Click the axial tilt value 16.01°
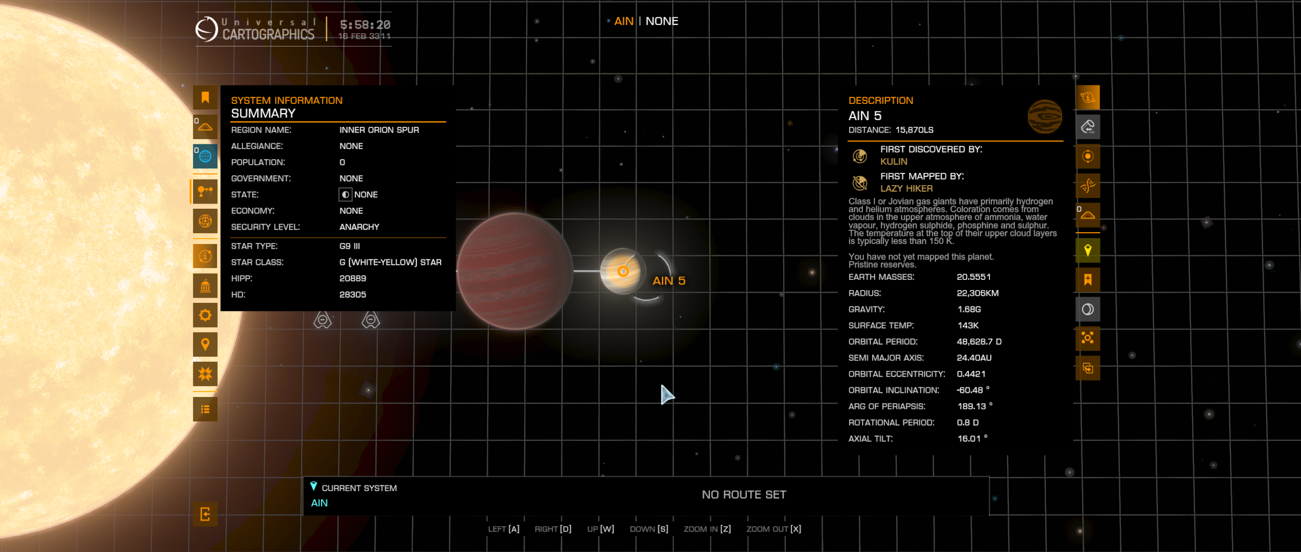The width and height of the screenshot is (1301, 552). coord(972,438)
